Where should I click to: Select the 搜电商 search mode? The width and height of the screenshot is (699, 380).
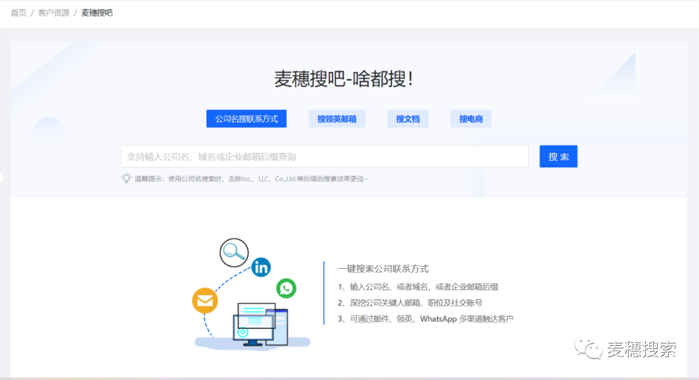(471, 118)
